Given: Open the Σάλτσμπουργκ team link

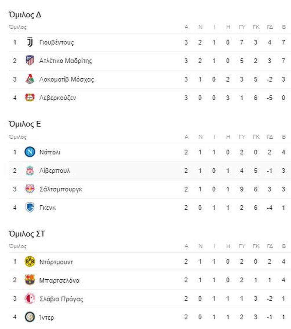Looking at the screenshot, I should [61, 189].
